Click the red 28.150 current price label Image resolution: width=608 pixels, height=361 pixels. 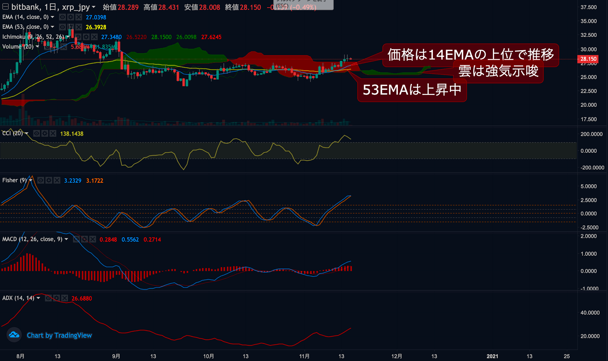pyautogui.click(x=588, y=59)
